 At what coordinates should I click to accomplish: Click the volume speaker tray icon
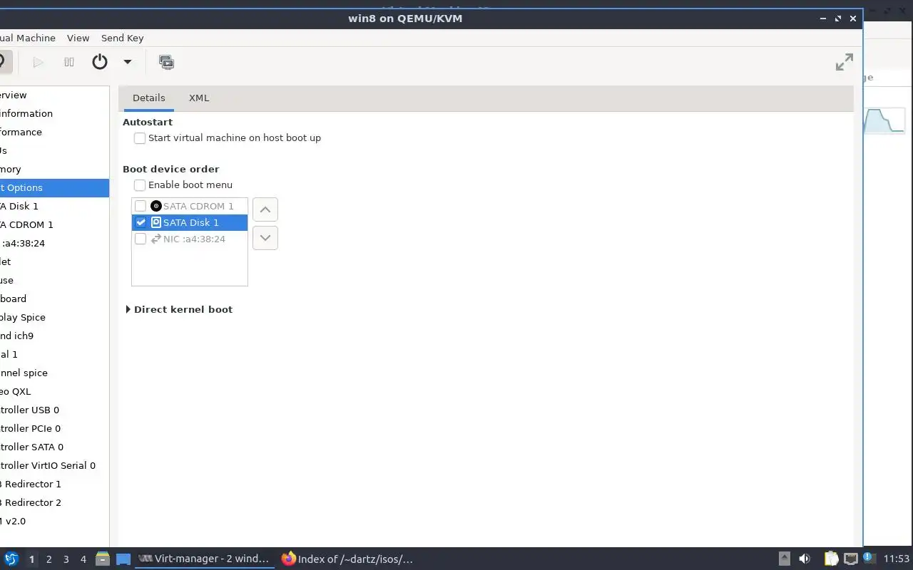tap(805, 559)
